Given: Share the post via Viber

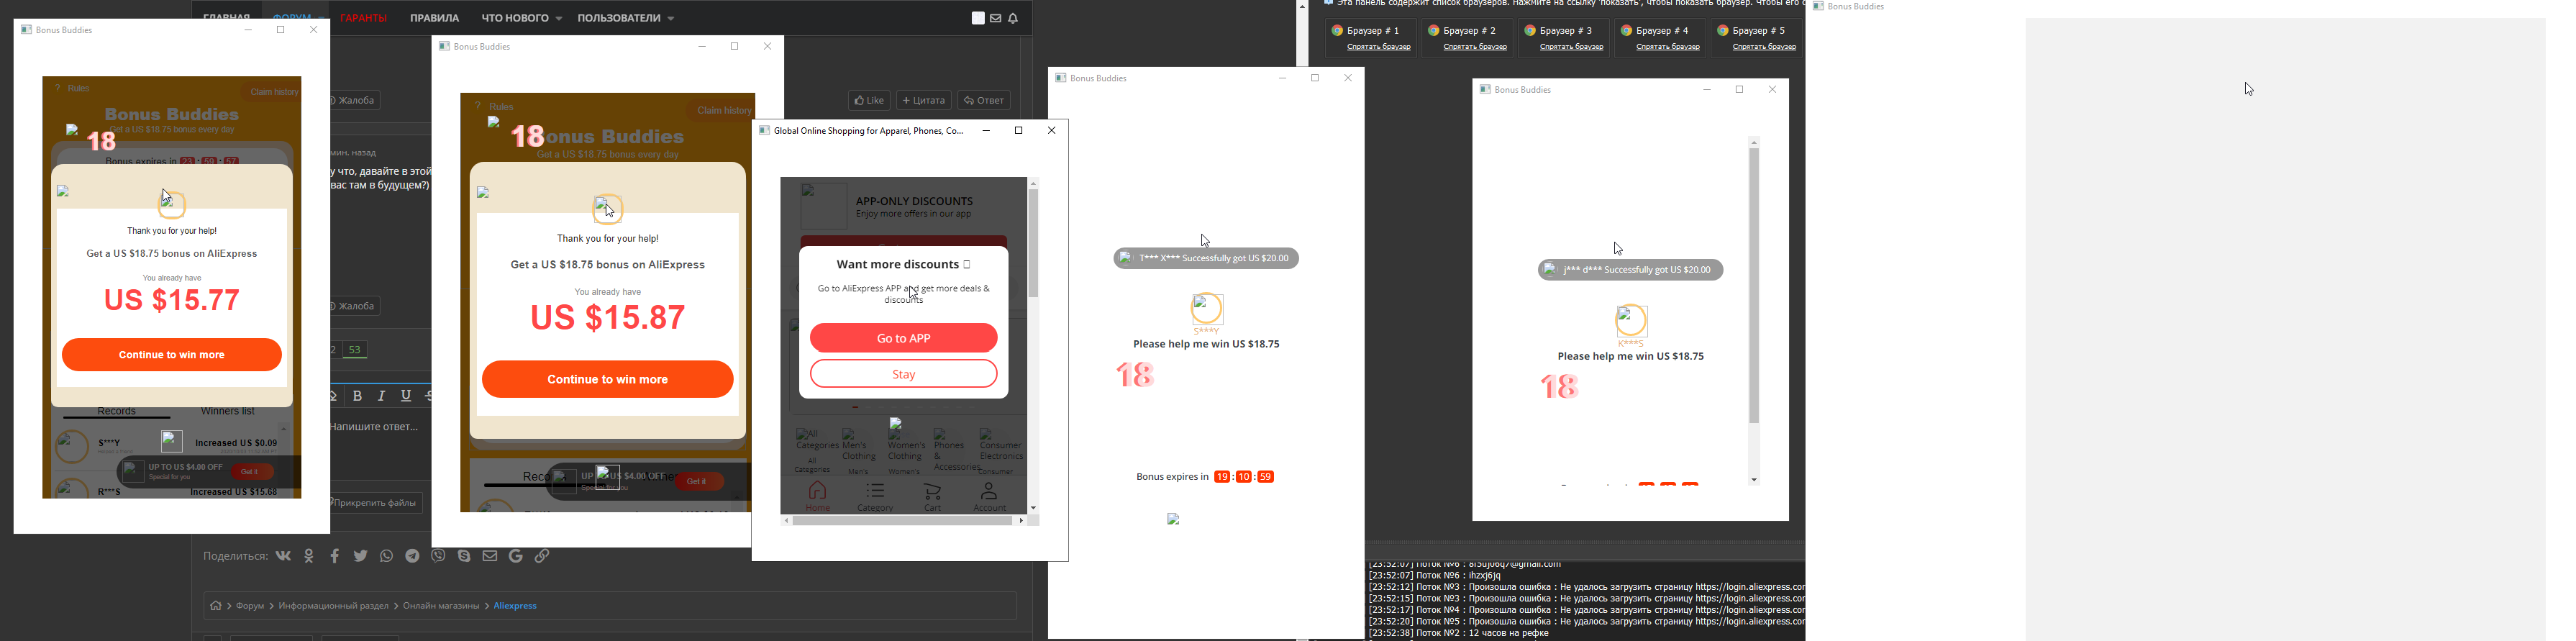Looking at the screenshot, I should (439, 556).
